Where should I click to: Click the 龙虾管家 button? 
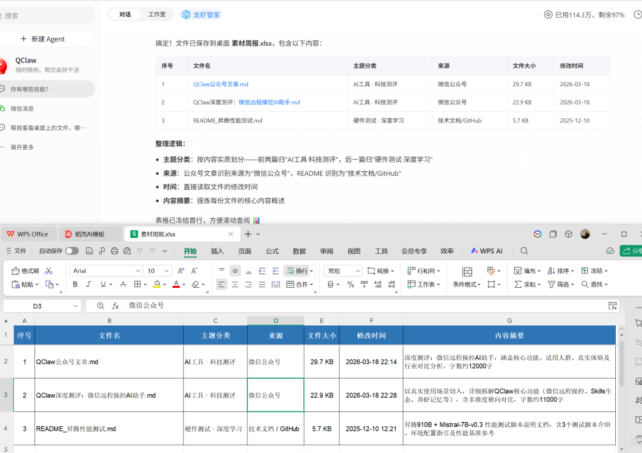202,15
